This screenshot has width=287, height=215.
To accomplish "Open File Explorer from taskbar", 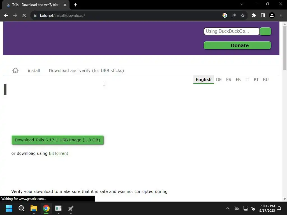I will tap(34, 208).
